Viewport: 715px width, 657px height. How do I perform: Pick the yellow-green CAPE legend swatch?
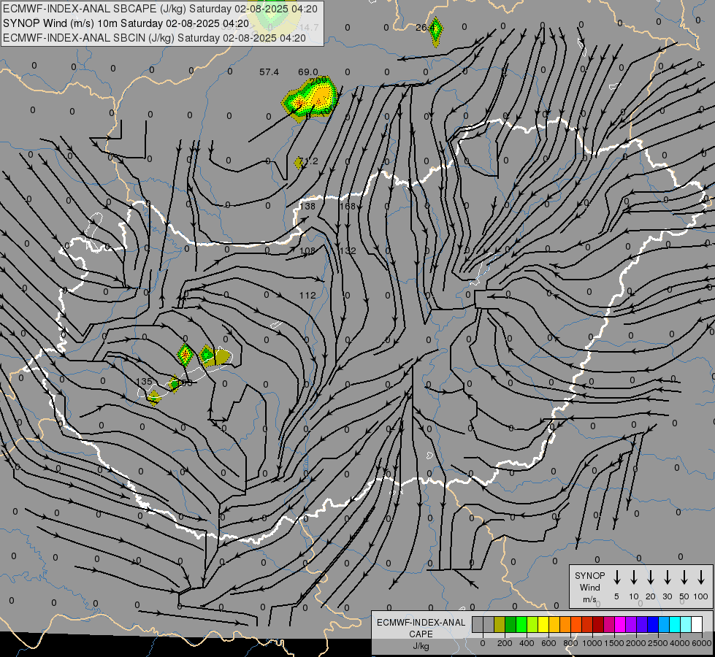[x=532, y=624]
